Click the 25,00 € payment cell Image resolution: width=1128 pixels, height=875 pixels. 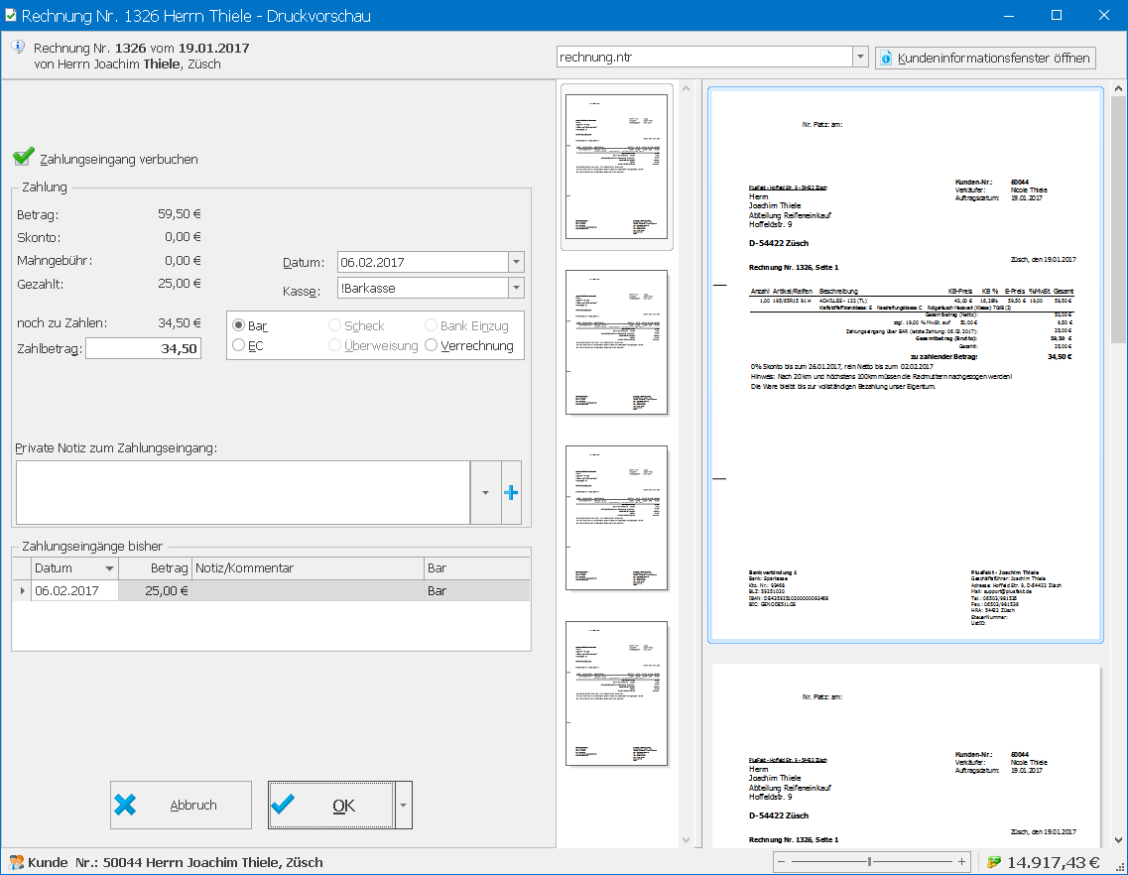click(x=156, y=590)
